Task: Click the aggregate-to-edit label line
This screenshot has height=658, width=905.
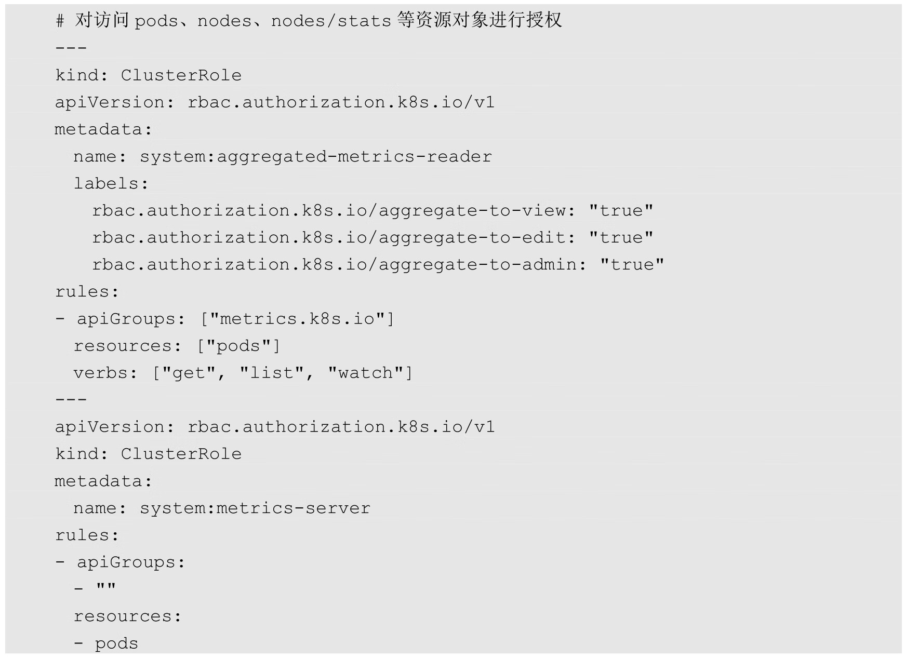Action: (372, 237)
